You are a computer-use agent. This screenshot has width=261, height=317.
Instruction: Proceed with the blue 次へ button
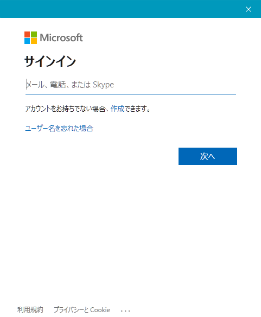click(x=208, y=156)
